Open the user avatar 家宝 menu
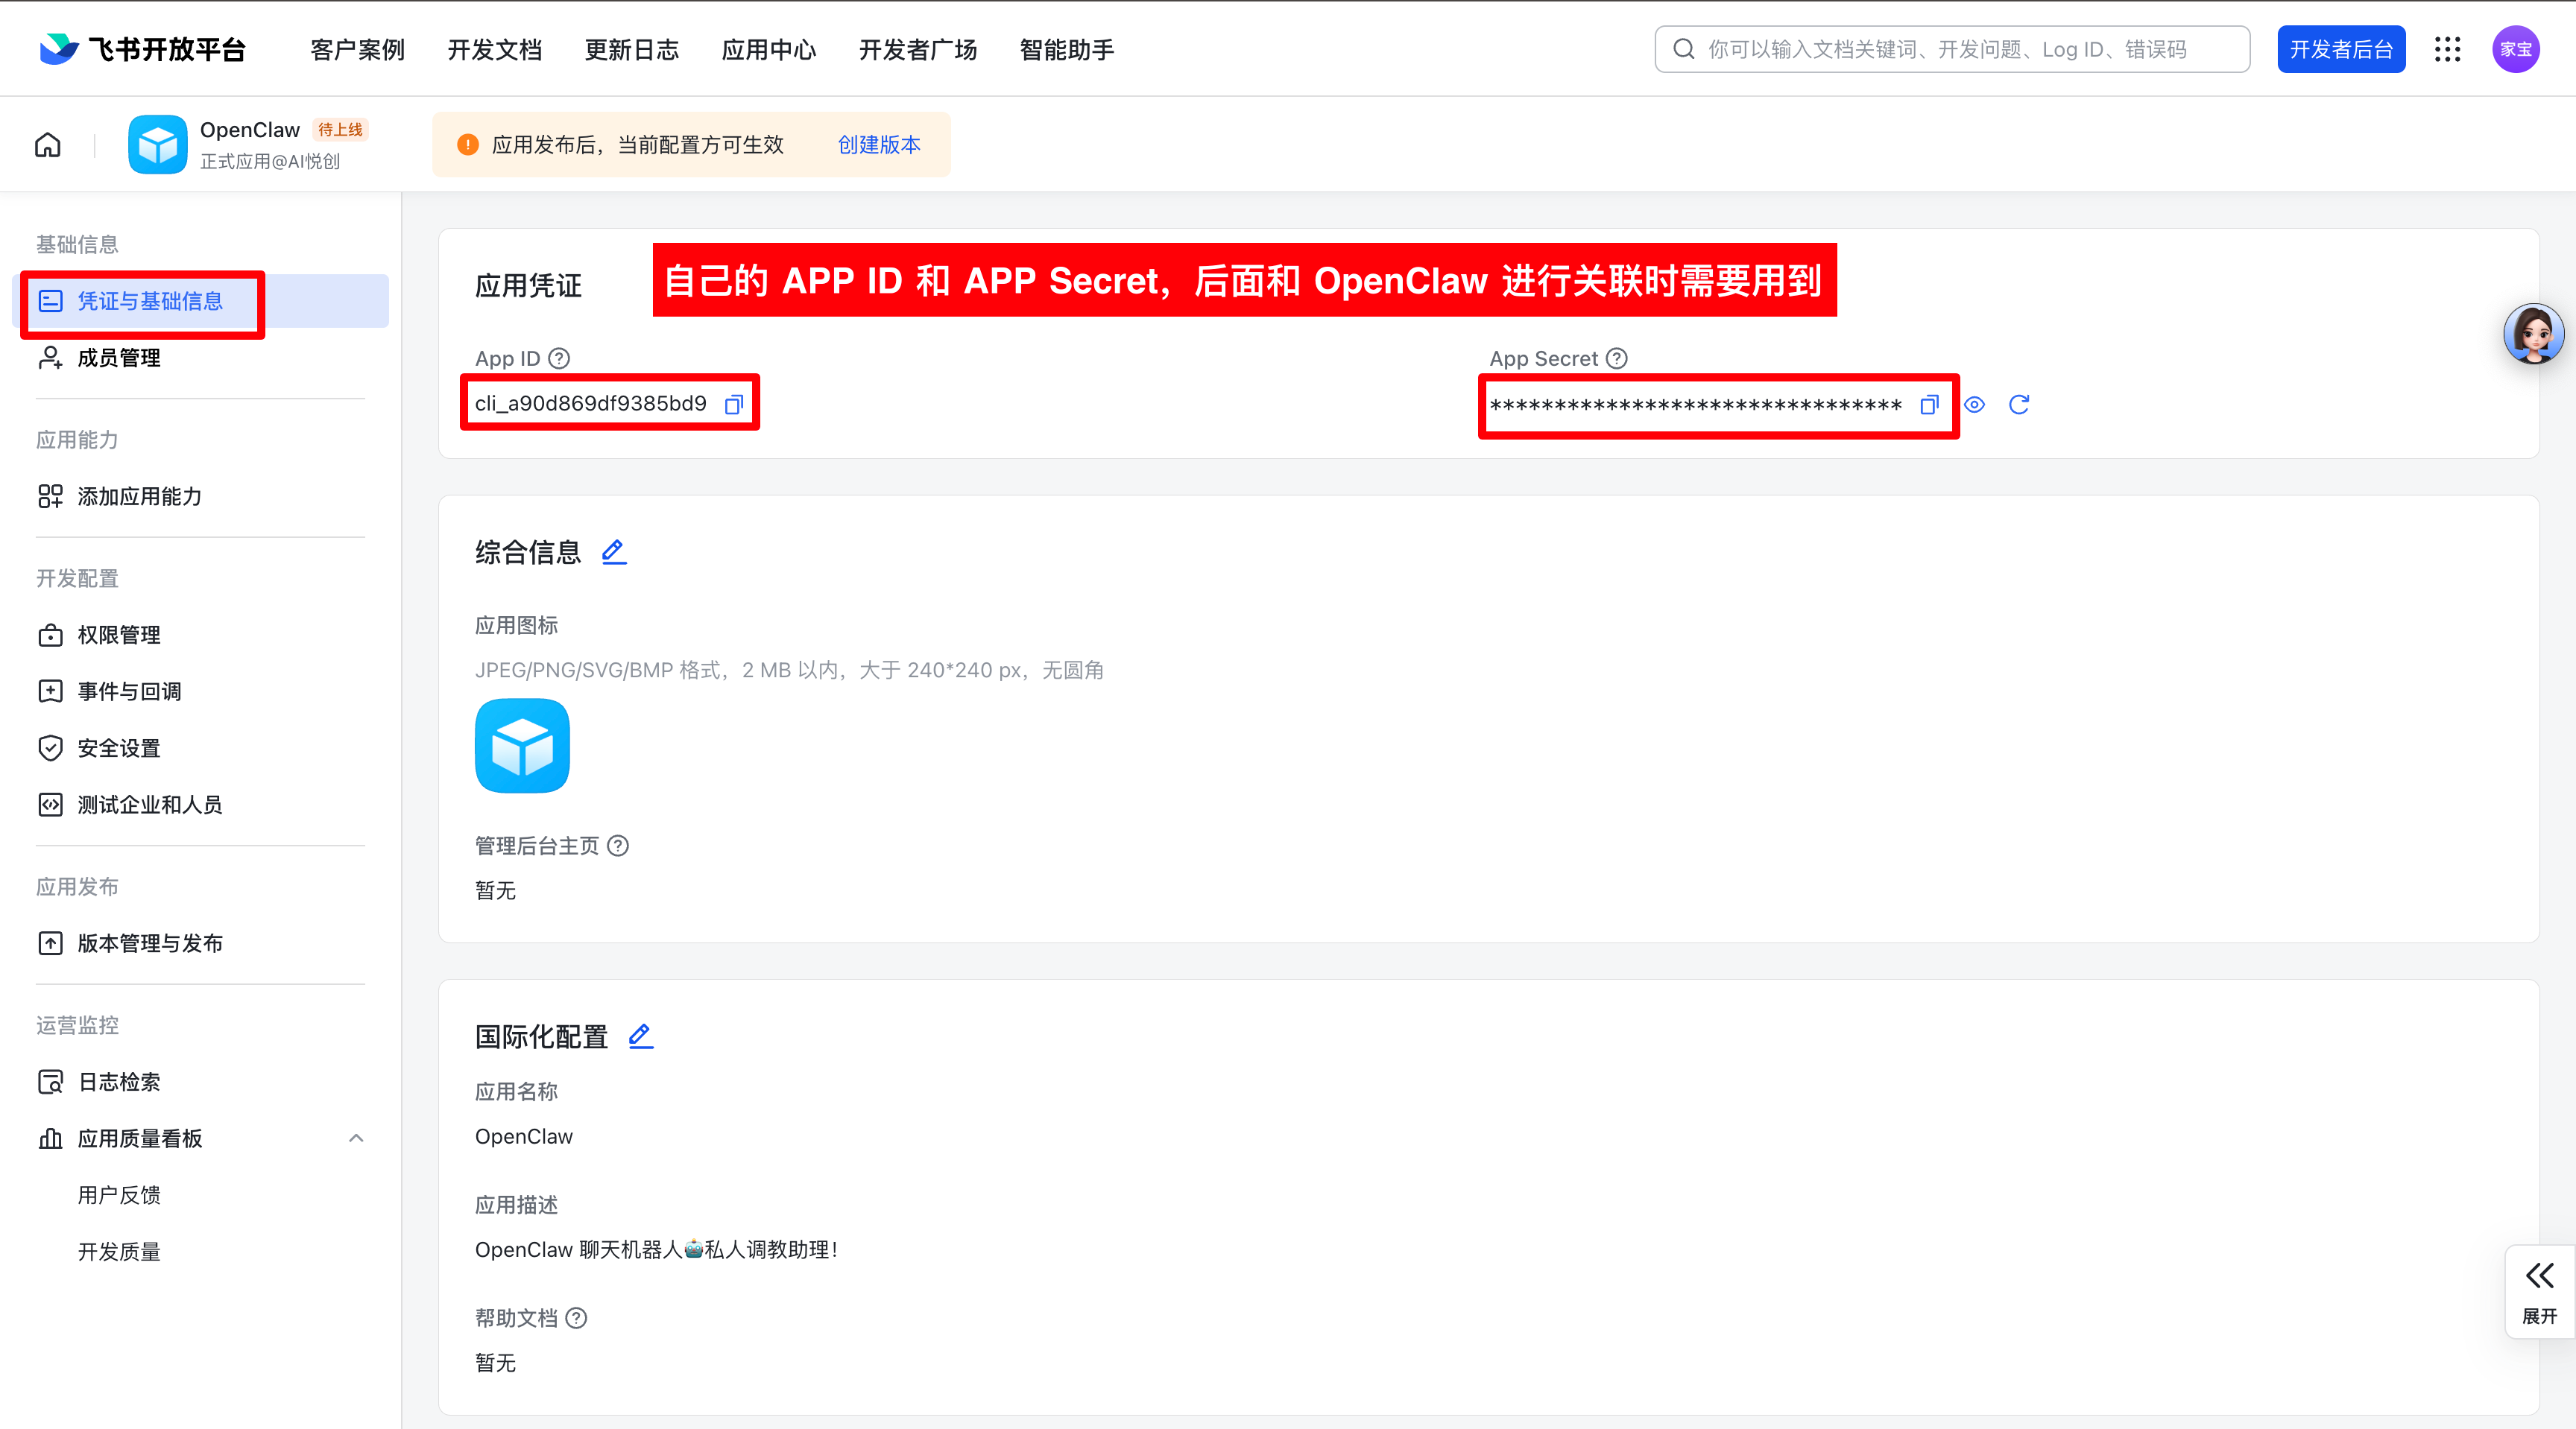Screen dimensions: 2576x1429 coord(2516,49)
